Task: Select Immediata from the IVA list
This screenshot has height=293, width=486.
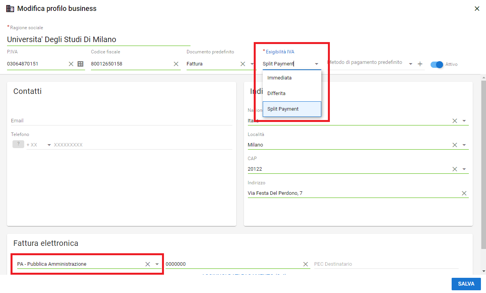Action: tap(292, 78)
